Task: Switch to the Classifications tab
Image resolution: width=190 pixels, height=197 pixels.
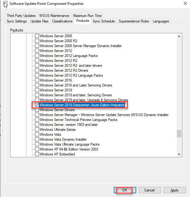Action: click(x=62, y=21)
